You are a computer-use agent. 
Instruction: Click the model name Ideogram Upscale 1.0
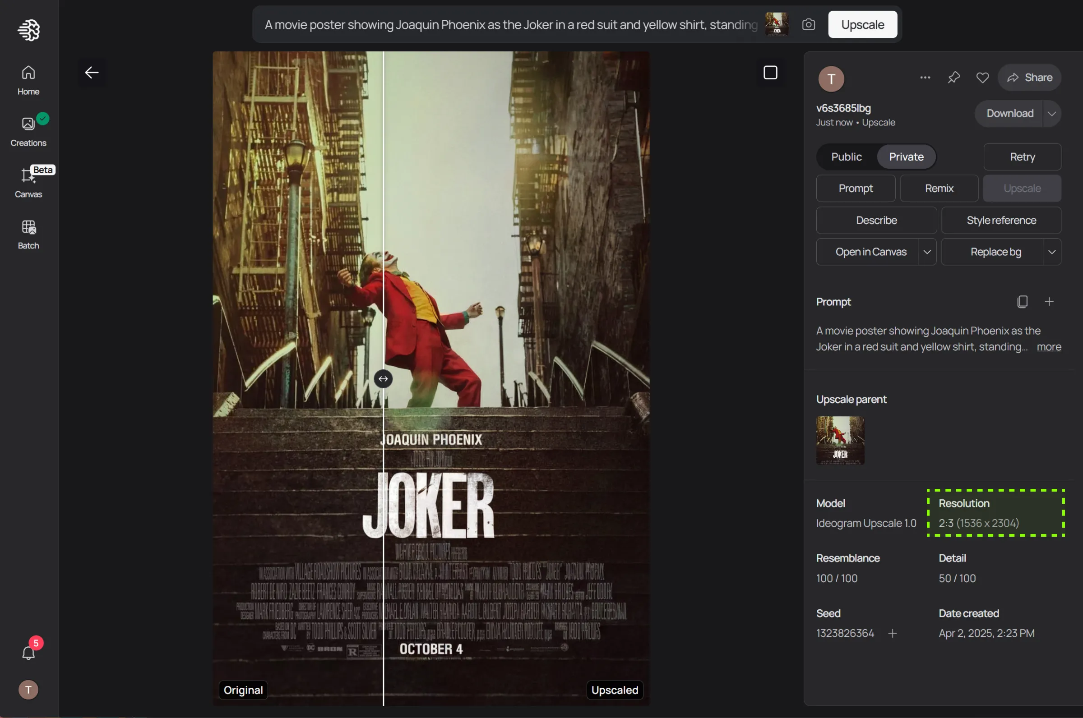pyautogui.click(x=866, y=523)
